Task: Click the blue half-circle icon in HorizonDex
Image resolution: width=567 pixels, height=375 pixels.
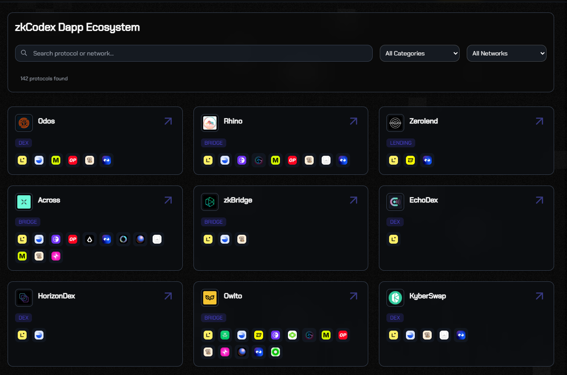Action: pyautogui.click(x=39, y=335)
